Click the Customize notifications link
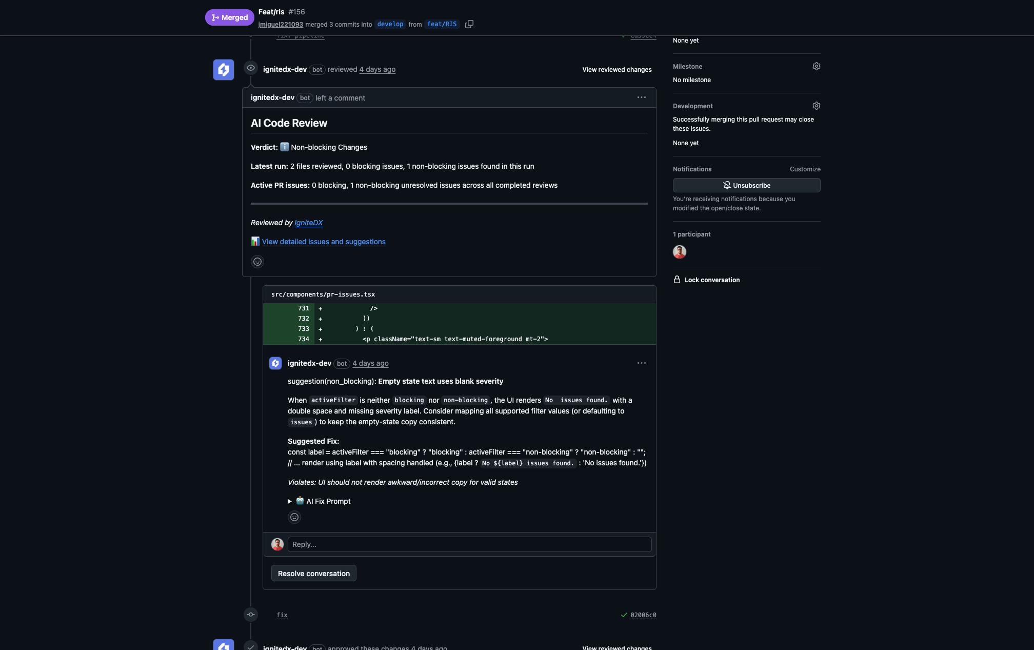Viewport: 1034px width, 650px height. pyautogui.click(x=805, y=169)
